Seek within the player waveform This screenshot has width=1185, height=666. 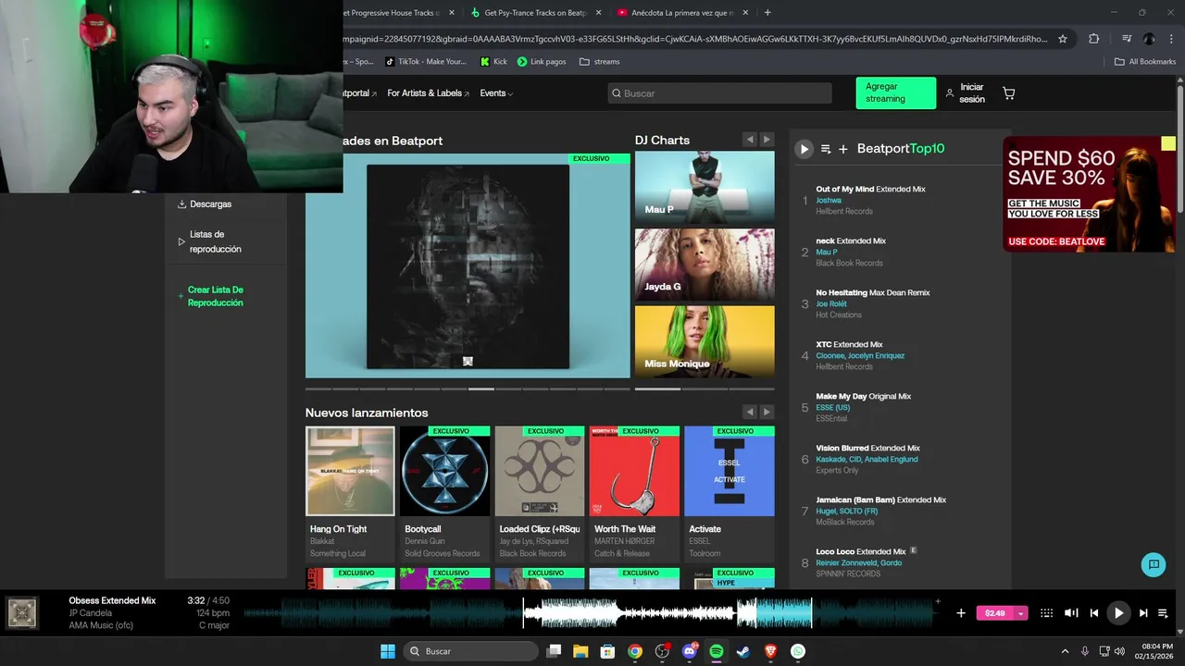(592, 613)
